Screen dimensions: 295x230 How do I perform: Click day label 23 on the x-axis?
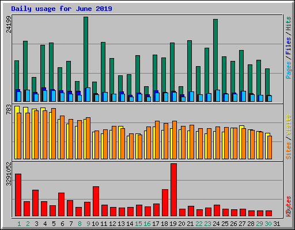(x=207, y=224)
